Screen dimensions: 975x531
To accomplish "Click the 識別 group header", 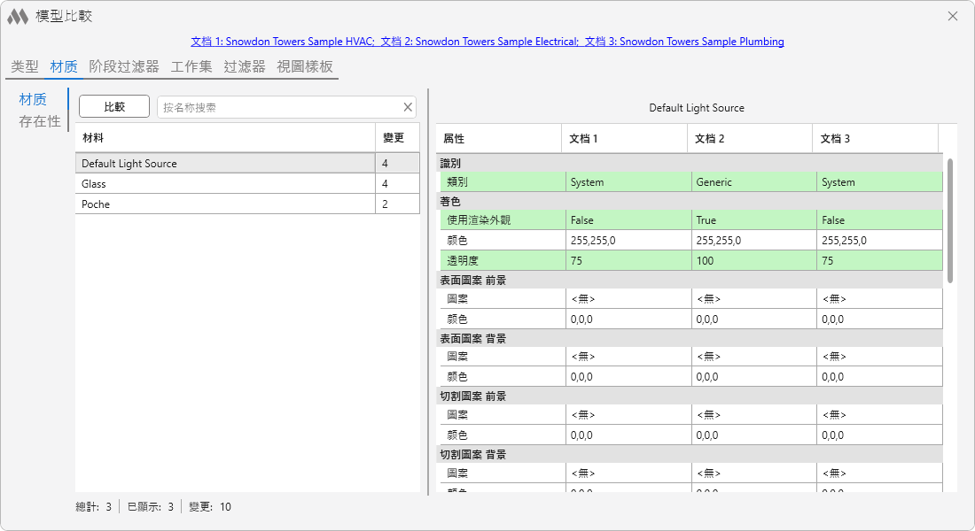I will coord(690,163).
